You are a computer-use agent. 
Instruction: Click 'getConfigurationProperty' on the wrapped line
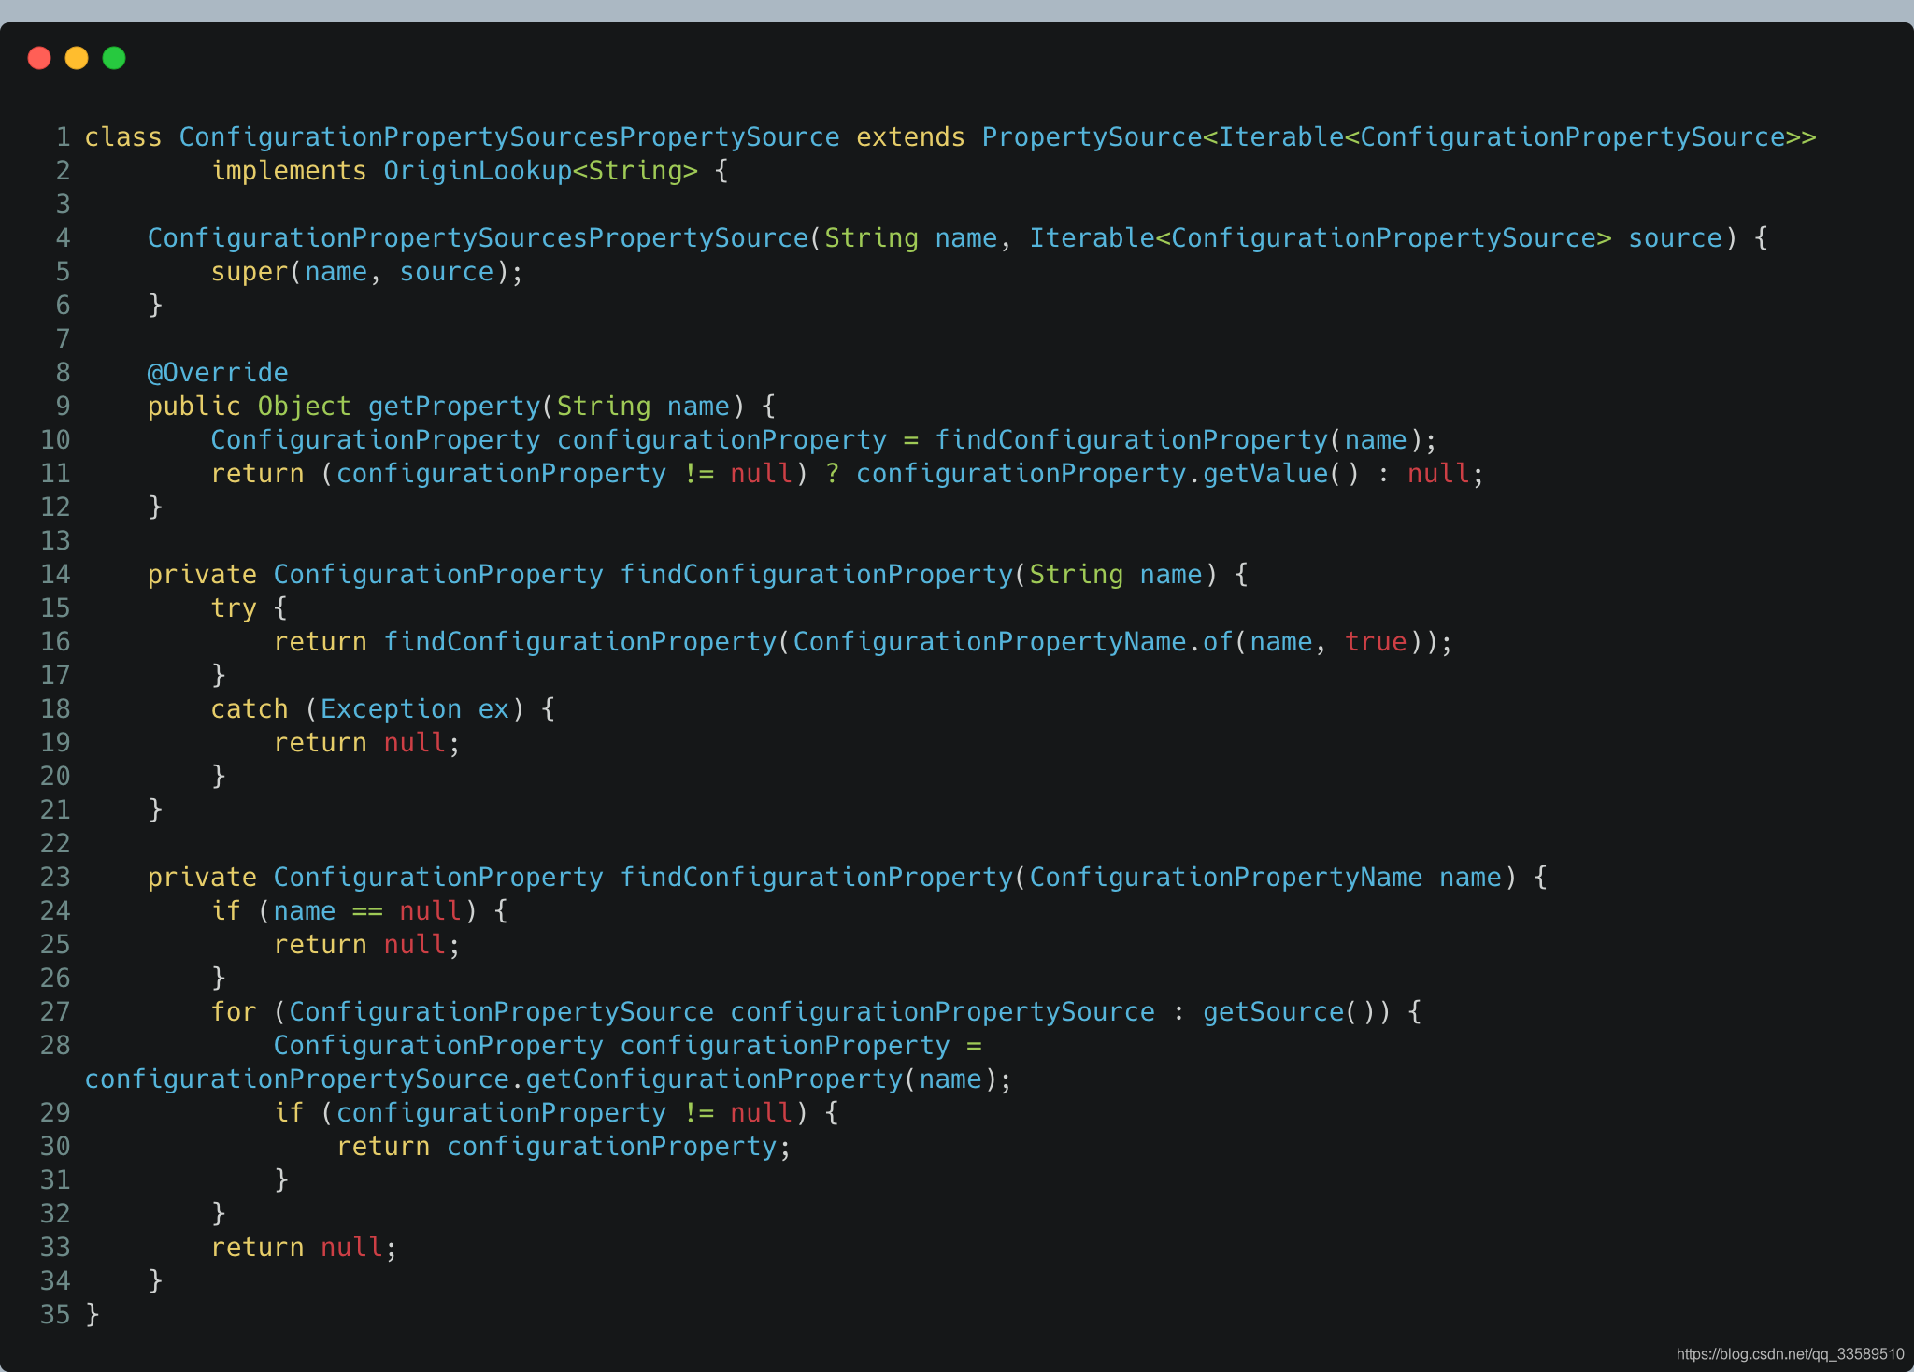pos(714,1079)
